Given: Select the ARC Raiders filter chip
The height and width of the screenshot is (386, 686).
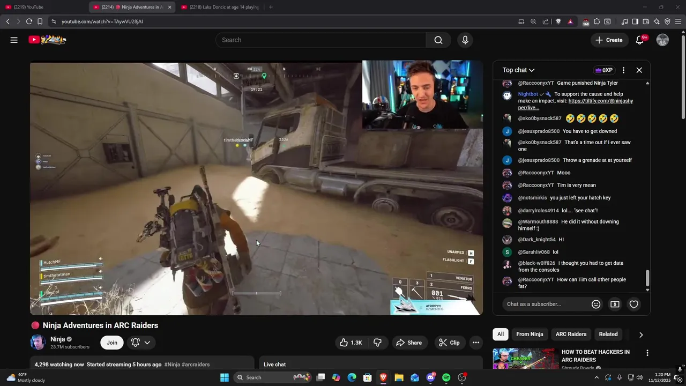Looking at the screenshot, I should [x=571, y=334].
